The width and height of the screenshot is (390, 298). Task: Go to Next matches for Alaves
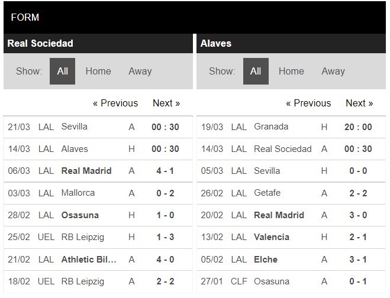(359, 103)
